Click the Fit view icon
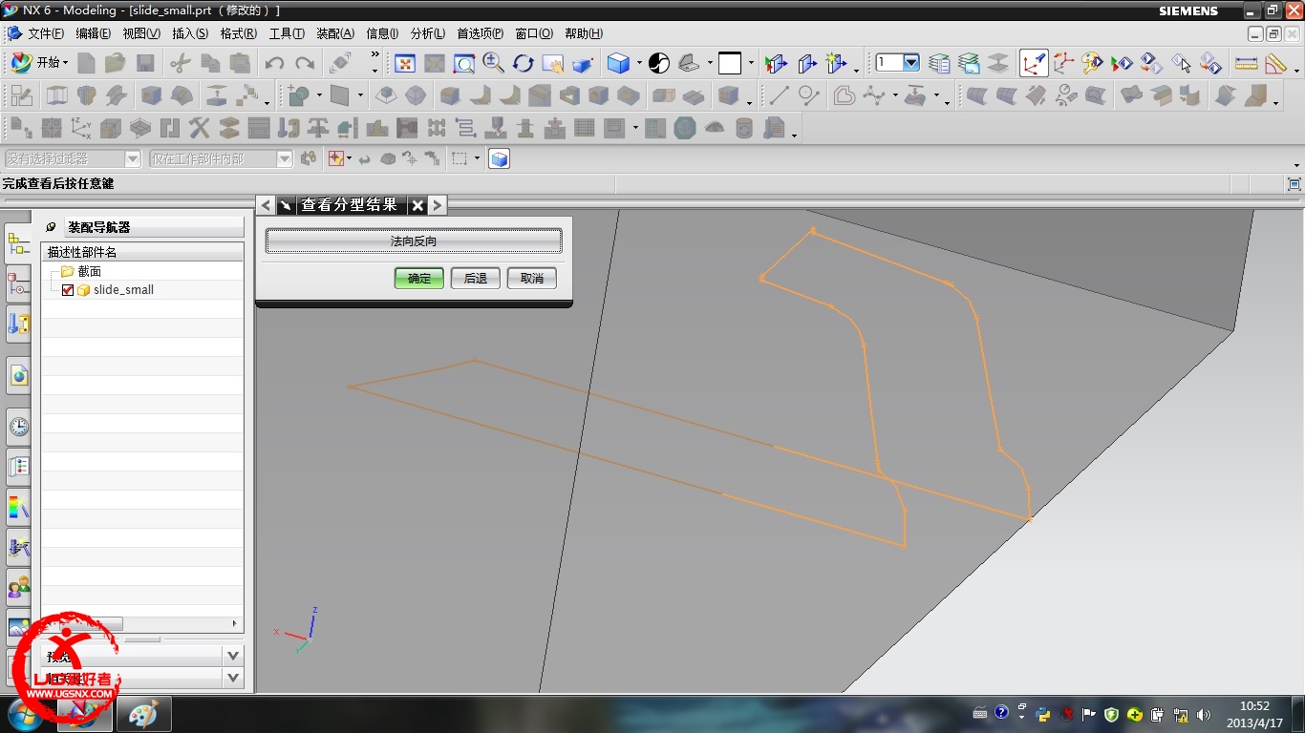The height and width of the screenshot is (733, 1305). (x=405, y=63)
